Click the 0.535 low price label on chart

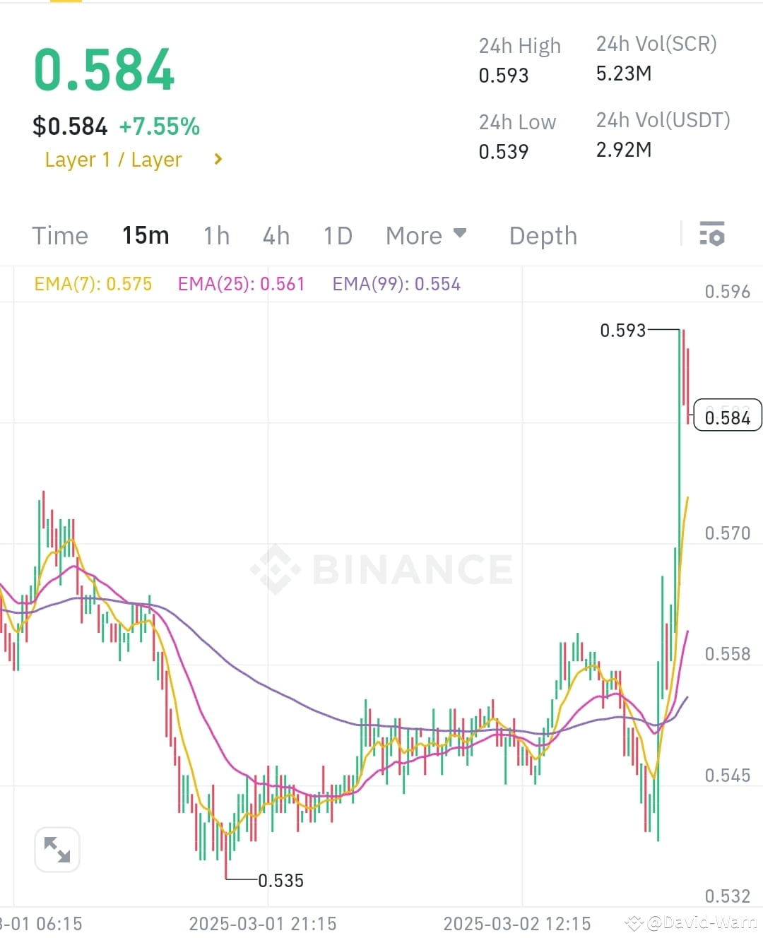(280, 880)
